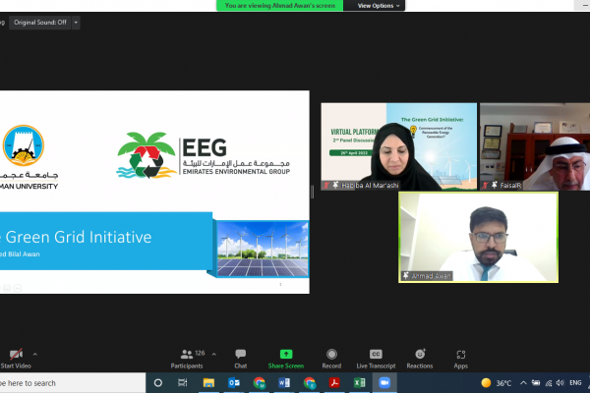Expand the Original Sound dropdown arrow
590x393 pixels.
pos(77,22)
